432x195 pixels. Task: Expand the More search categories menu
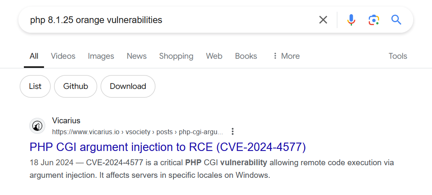pyautogui.click(x=286, y=56)
